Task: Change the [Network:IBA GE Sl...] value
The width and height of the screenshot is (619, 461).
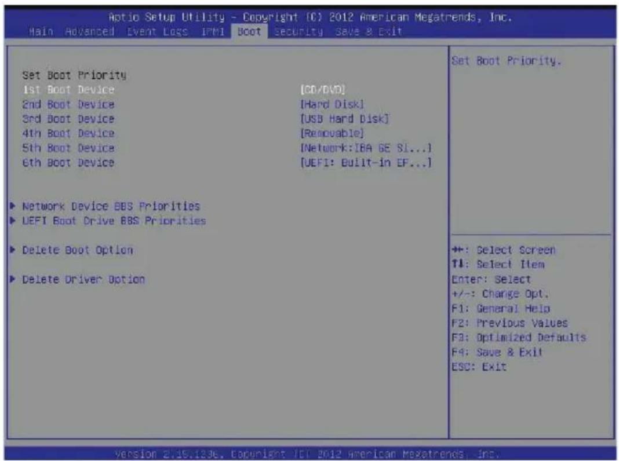Action: [366, 148]
